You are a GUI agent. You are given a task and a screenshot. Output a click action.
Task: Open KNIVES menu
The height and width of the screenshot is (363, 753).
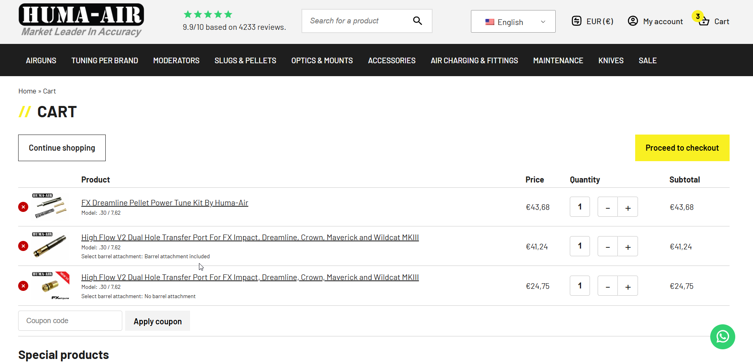(611, 60)
